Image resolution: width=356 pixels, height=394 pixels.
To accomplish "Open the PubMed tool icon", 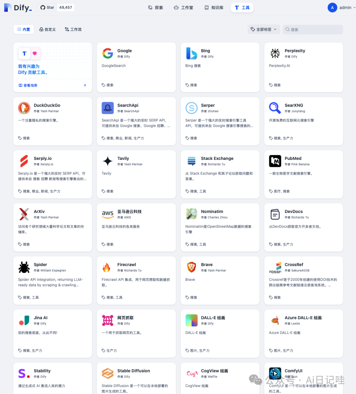I will pyautogui.click(x=275, y=161).
